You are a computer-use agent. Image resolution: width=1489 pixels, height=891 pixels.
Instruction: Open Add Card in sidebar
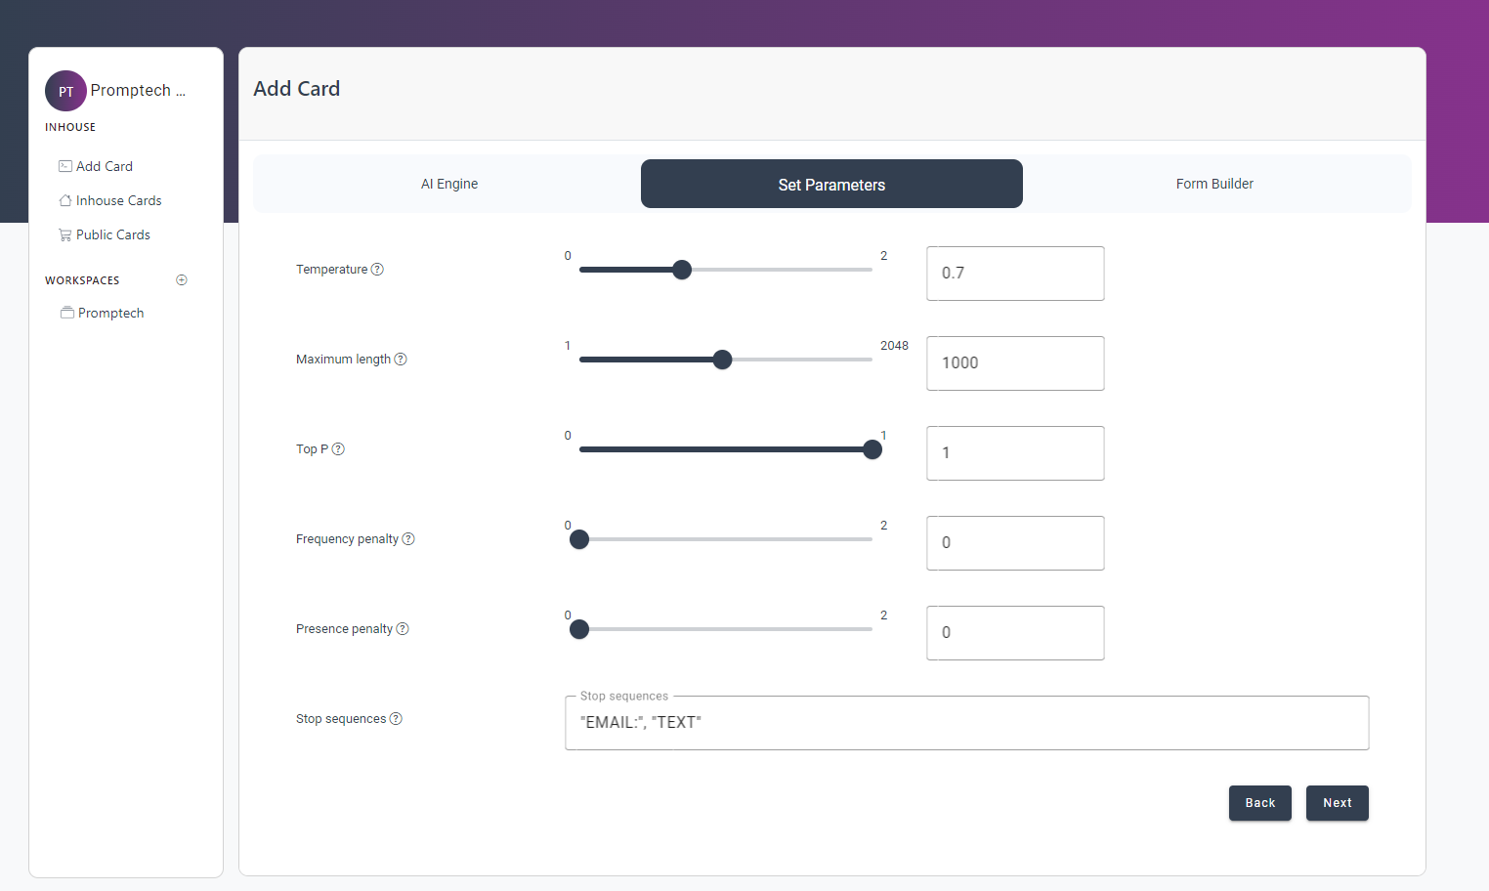(105, 166)
